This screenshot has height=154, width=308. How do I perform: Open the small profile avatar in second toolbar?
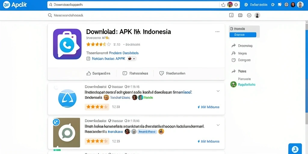point(257,15)
